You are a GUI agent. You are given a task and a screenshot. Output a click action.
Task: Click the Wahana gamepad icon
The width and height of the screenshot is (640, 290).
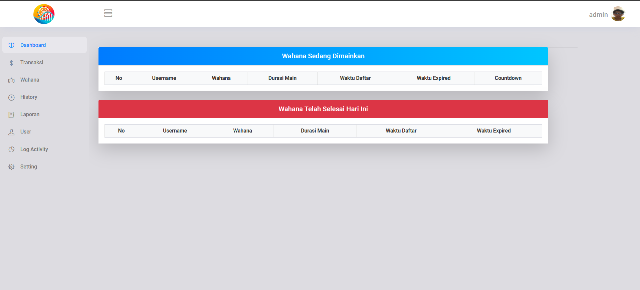tap(11, 80)
